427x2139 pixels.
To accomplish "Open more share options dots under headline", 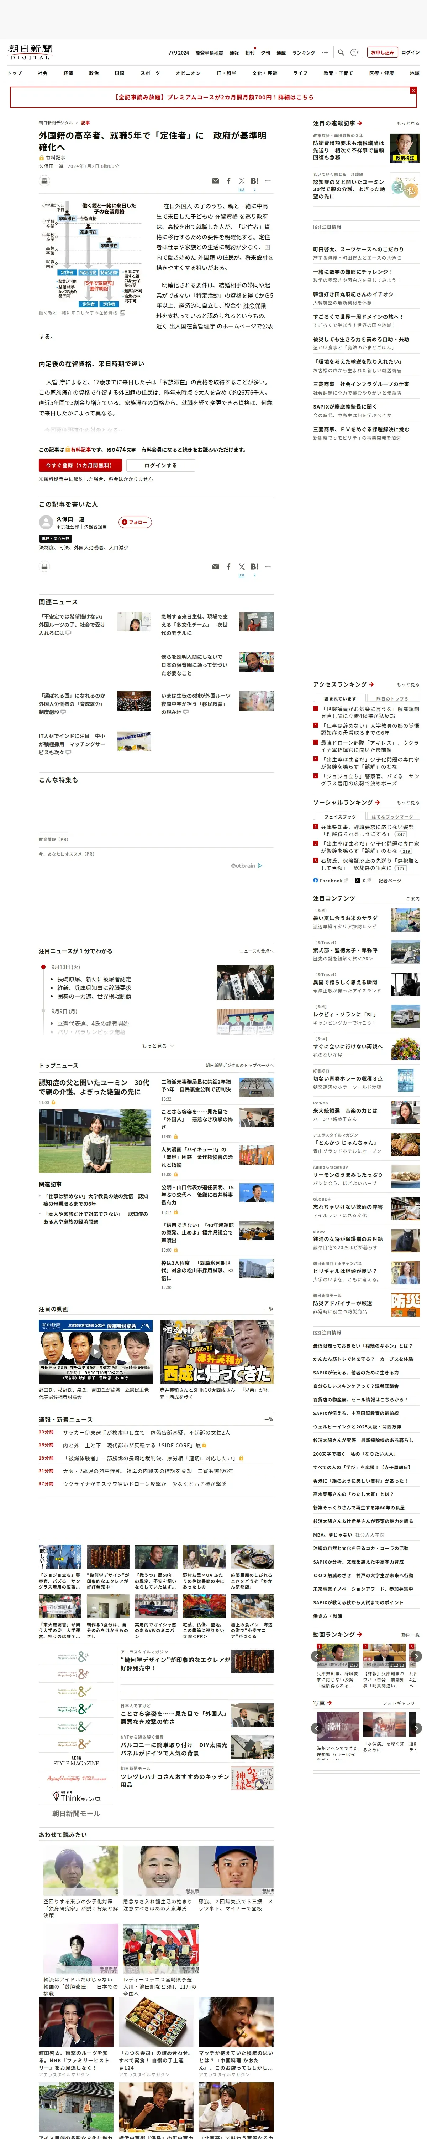I will coord(268,181).
